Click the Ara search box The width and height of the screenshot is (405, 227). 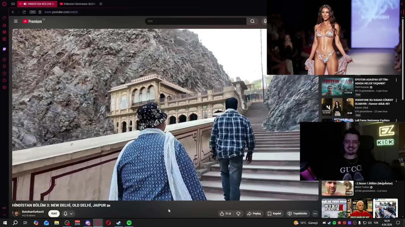click(196, 21)
